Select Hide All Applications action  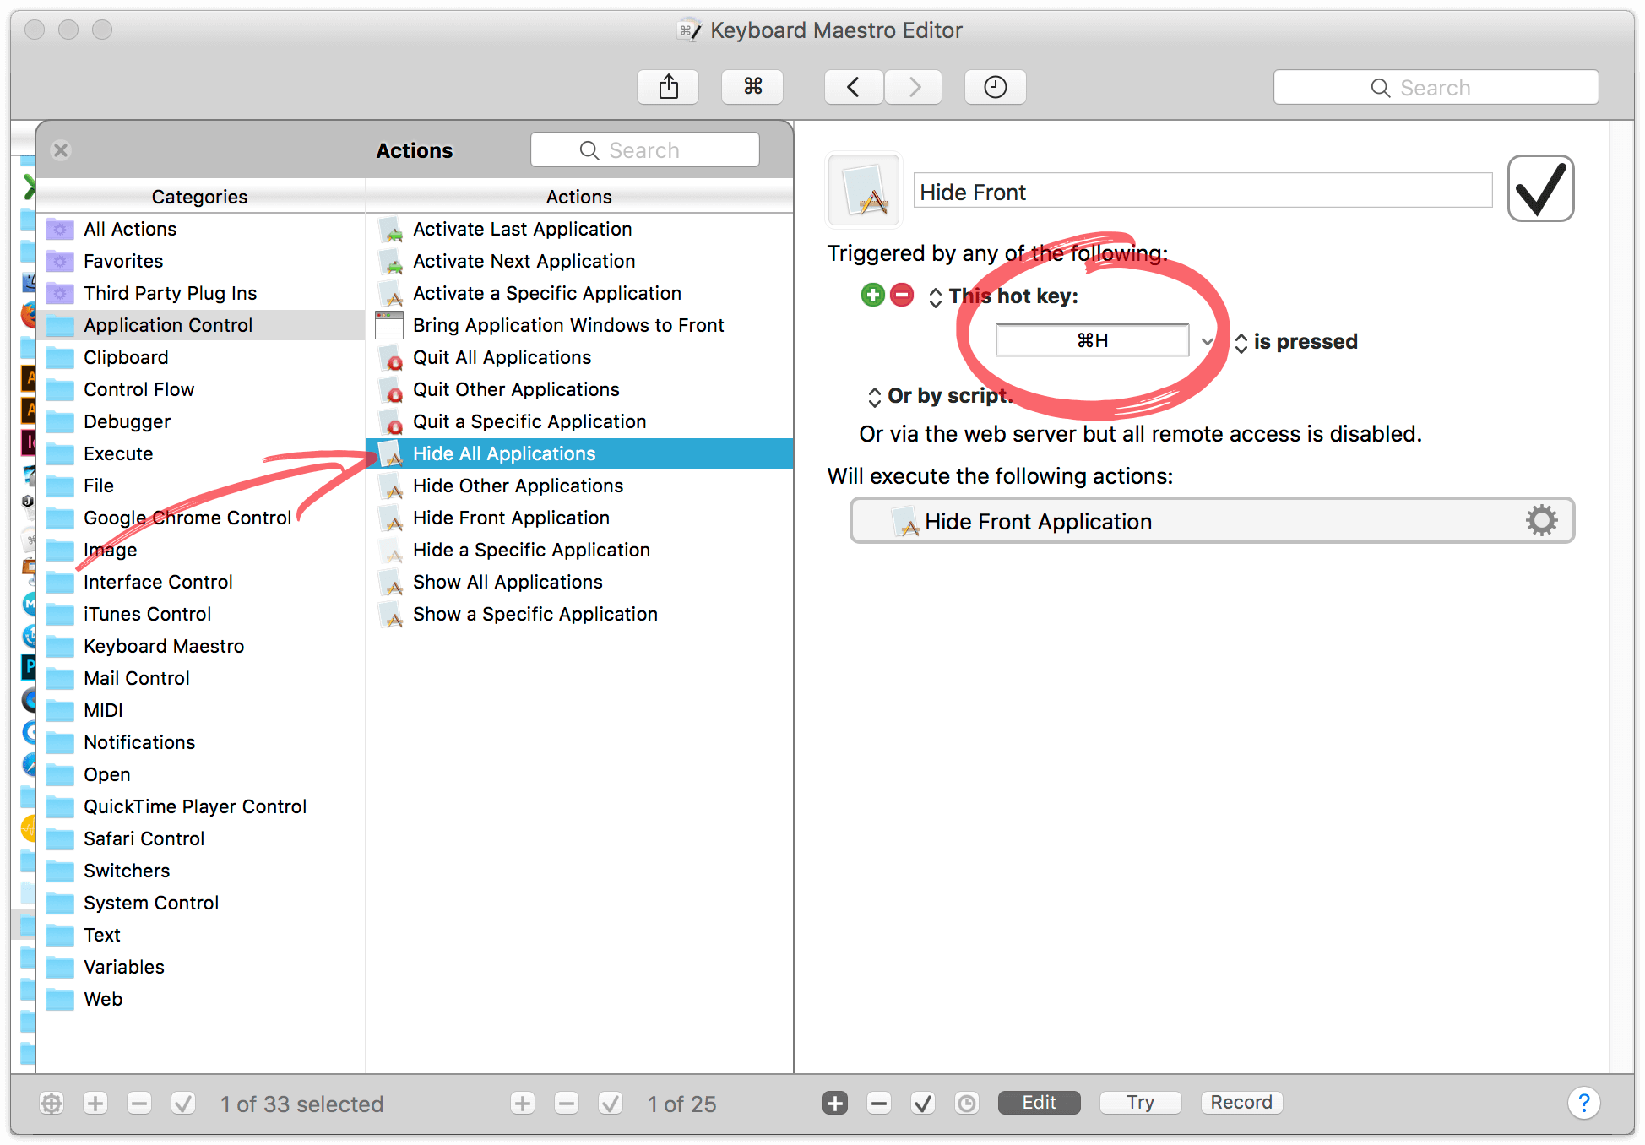click(580, 453)
